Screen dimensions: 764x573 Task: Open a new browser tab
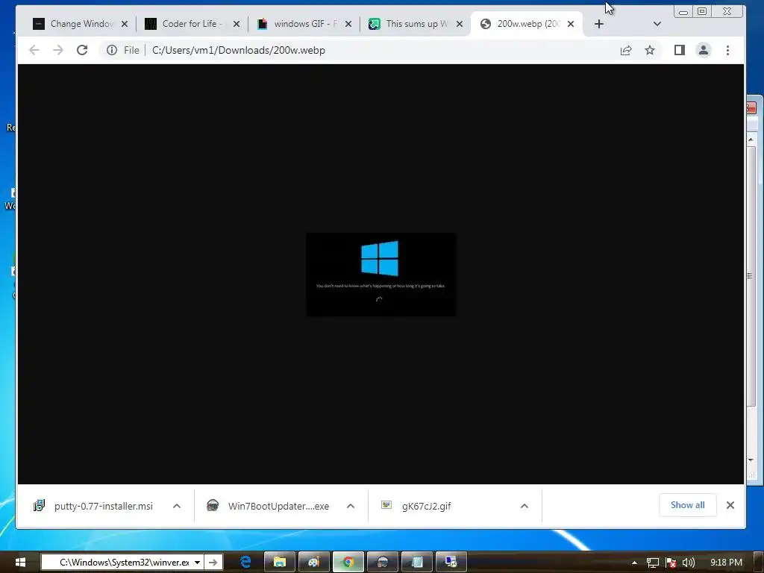point(599,24)
